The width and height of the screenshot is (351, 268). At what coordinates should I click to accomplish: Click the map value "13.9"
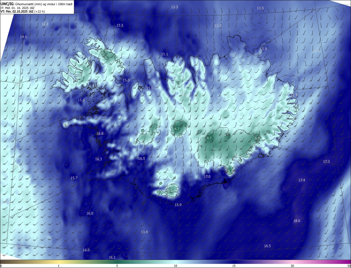(x=263, y=49)
